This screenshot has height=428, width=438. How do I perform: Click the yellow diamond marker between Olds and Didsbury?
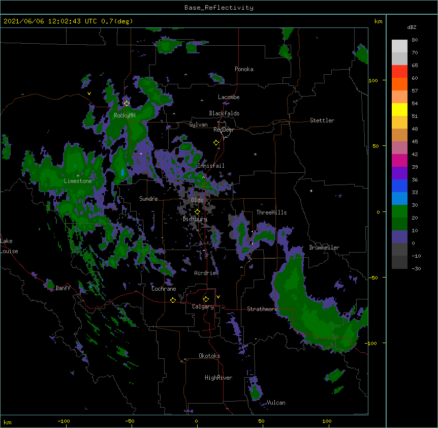tap(197, 211)
